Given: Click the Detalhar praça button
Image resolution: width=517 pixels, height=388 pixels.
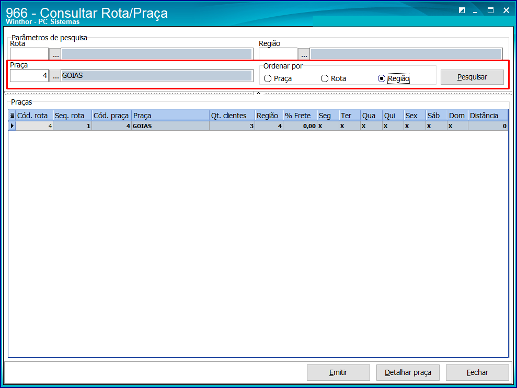Looking at the screenshot, I should (408, 372).
